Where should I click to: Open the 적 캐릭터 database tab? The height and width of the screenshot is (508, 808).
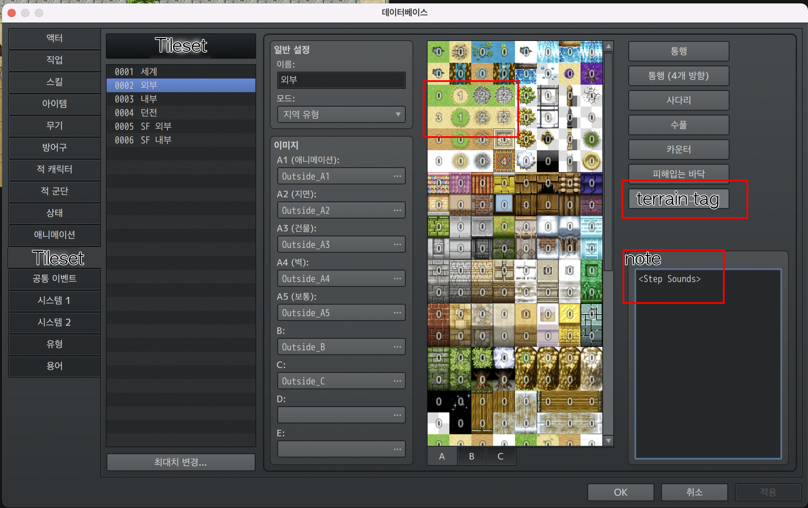pyautogui.click(x=55, y=169)
